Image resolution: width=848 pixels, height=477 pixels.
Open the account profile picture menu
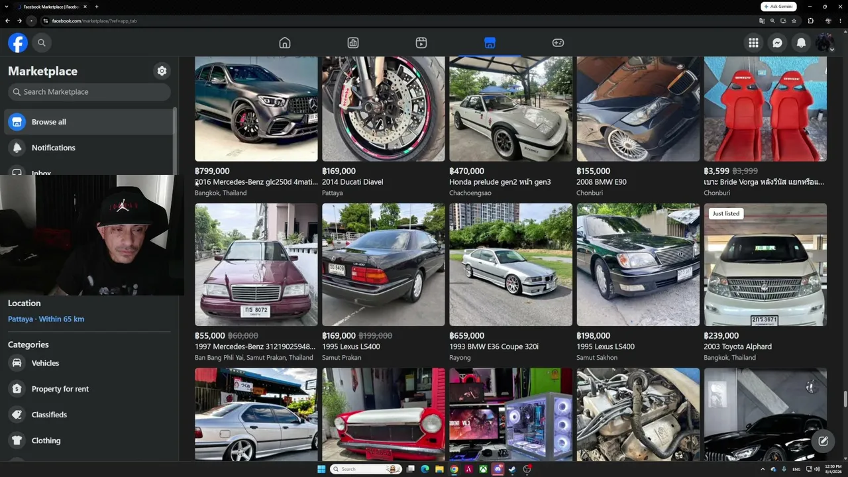coord(825,43)
